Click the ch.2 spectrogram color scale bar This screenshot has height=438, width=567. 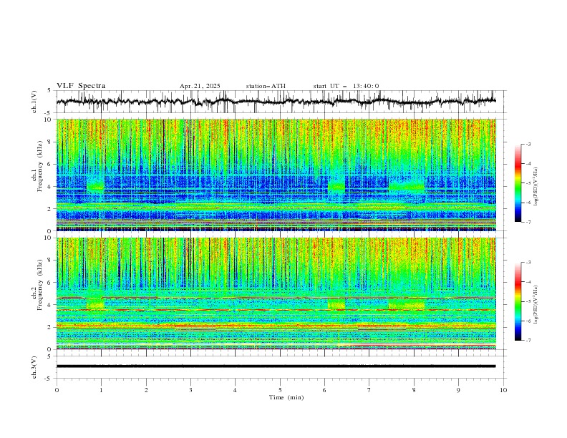(518, 301)
